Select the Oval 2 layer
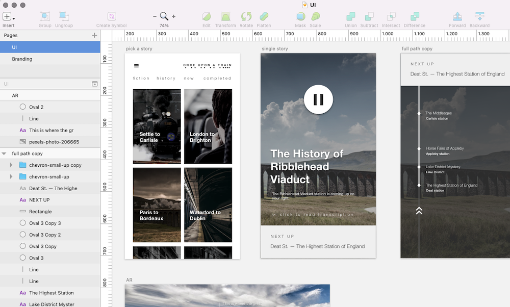510x307 pixels. [x=50, y=107]
